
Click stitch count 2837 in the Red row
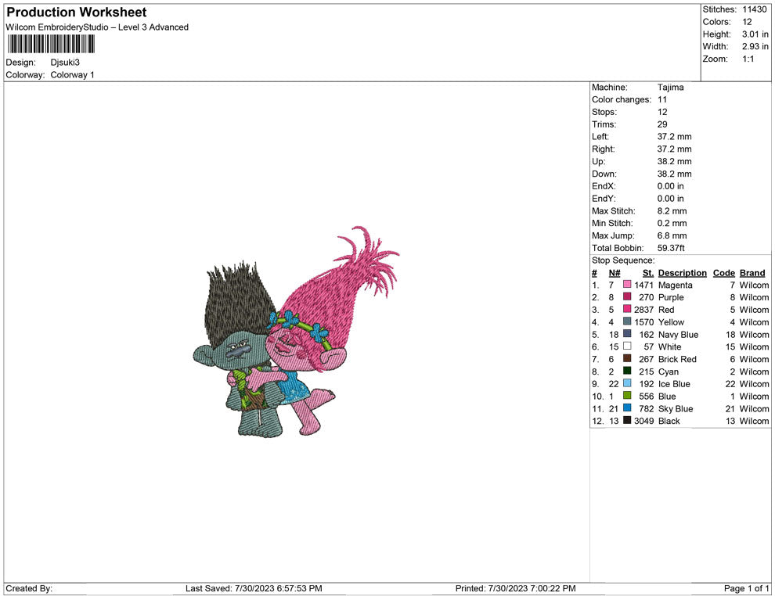coord(643,310)
